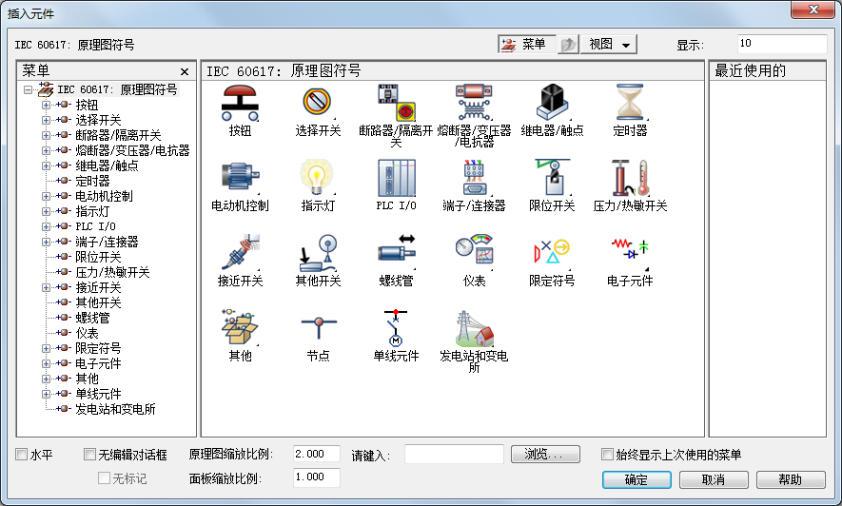Select 其他 tree label
Image resolution: width=842 pixels, height=506 pixels.
(x=87, y=379)
